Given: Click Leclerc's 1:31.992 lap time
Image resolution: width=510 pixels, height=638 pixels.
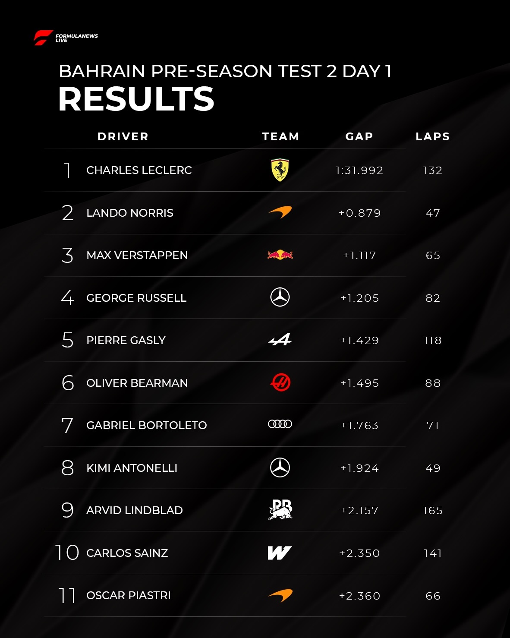Looking at the screenshot, I should 359,171.
